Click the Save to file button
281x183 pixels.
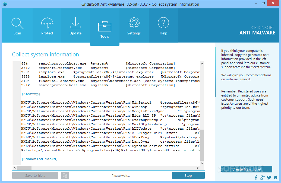tap(35, 175)
